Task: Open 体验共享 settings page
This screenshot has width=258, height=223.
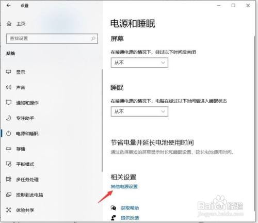Action: (25, 210)
